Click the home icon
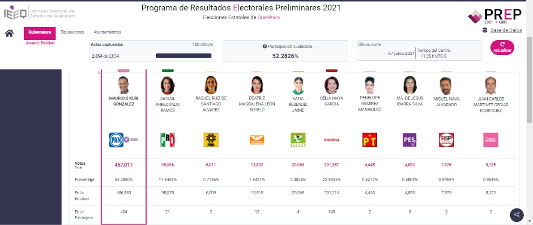Image resolution: width=533 pixels, height=225 pixels. pyautogui.click(x=9, y=33)
